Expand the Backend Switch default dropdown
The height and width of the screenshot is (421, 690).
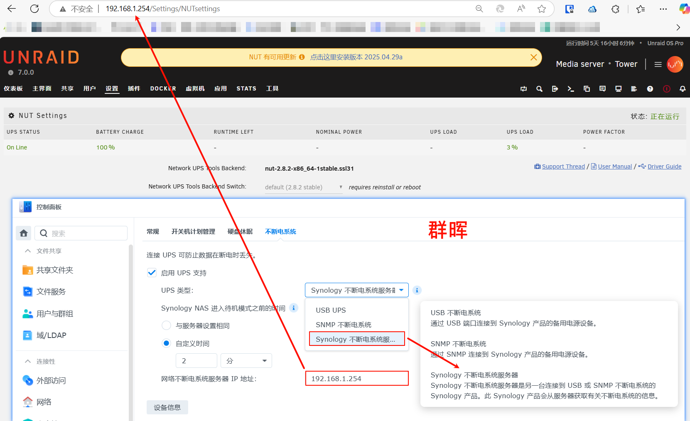coord(303,187)
